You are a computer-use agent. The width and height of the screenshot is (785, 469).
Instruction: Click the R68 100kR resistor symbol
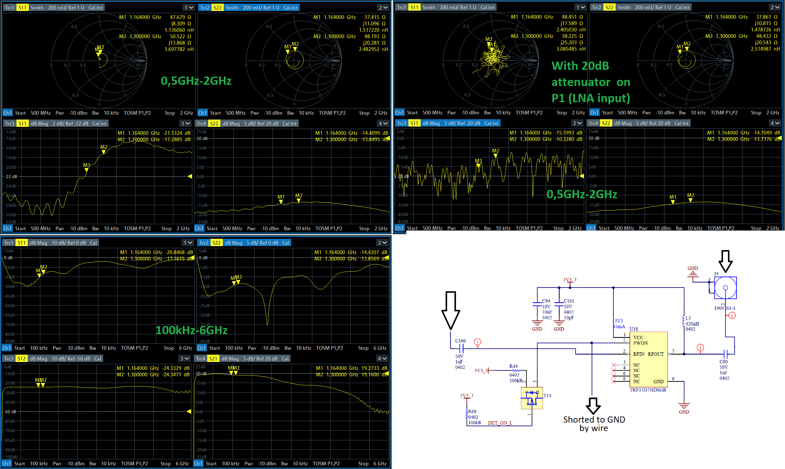pos(467,415)
